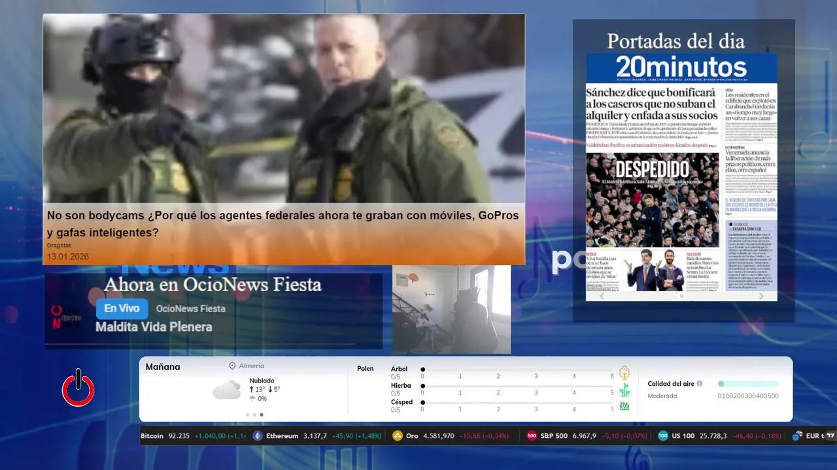Click Ethereum price 3.137,7
The image size is (837, 470).
[315, 436]
